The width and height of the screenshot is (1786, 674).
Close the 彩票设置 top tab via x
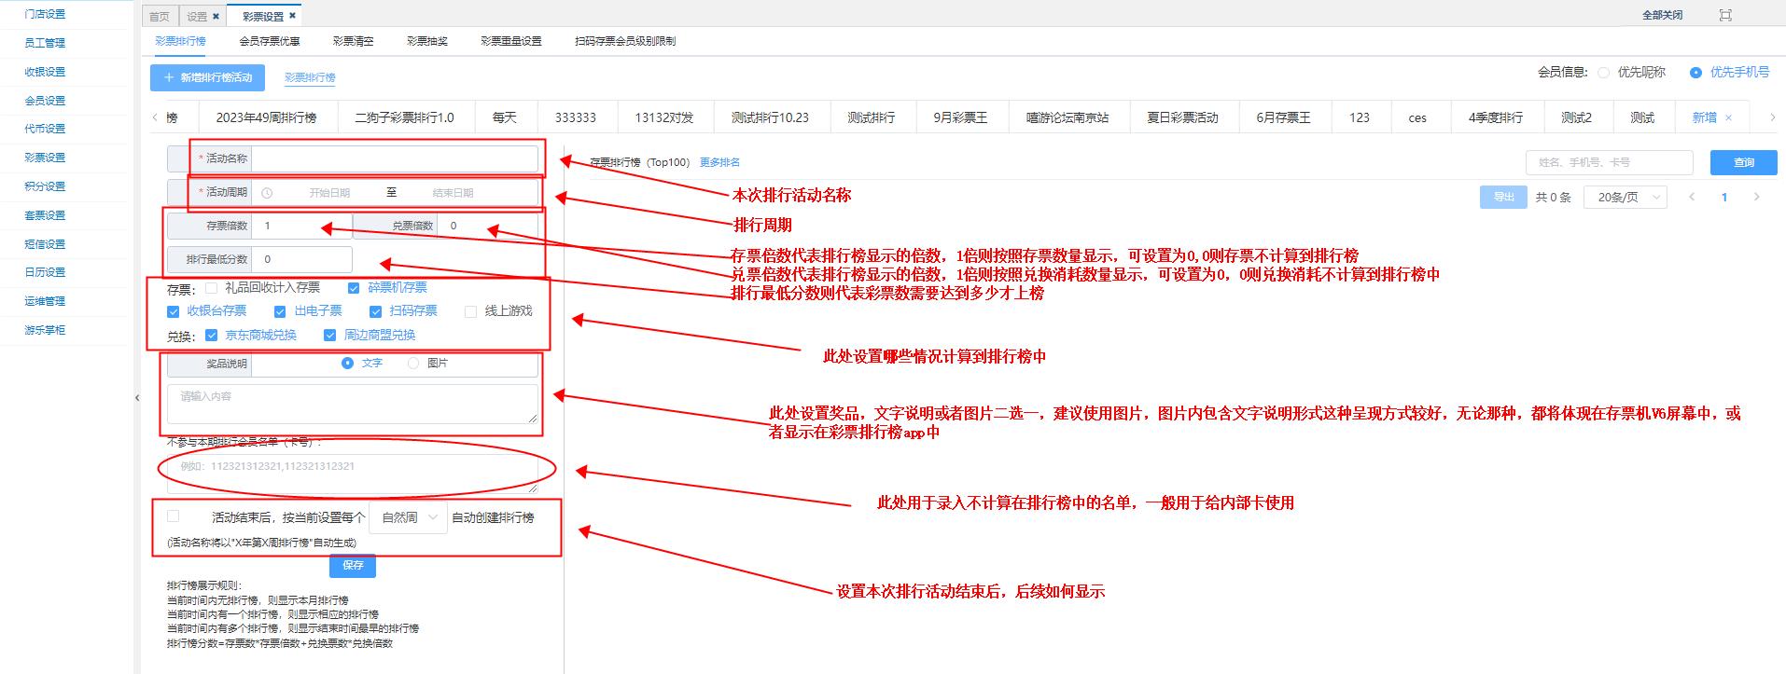293,16
